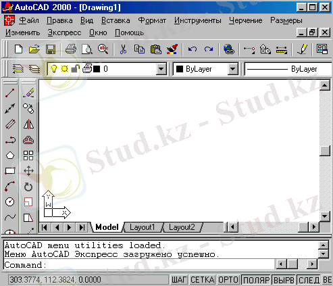Expand the ByLayer color dropdown

232,69
